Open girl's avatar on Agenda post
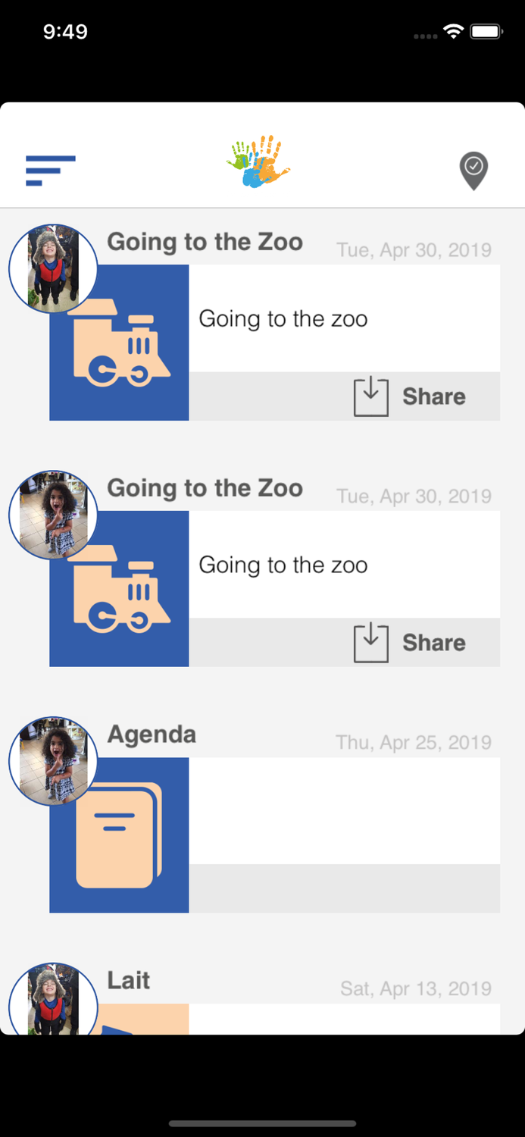Viewport: 525px width, 1137px height. click(x=53, y=761)
